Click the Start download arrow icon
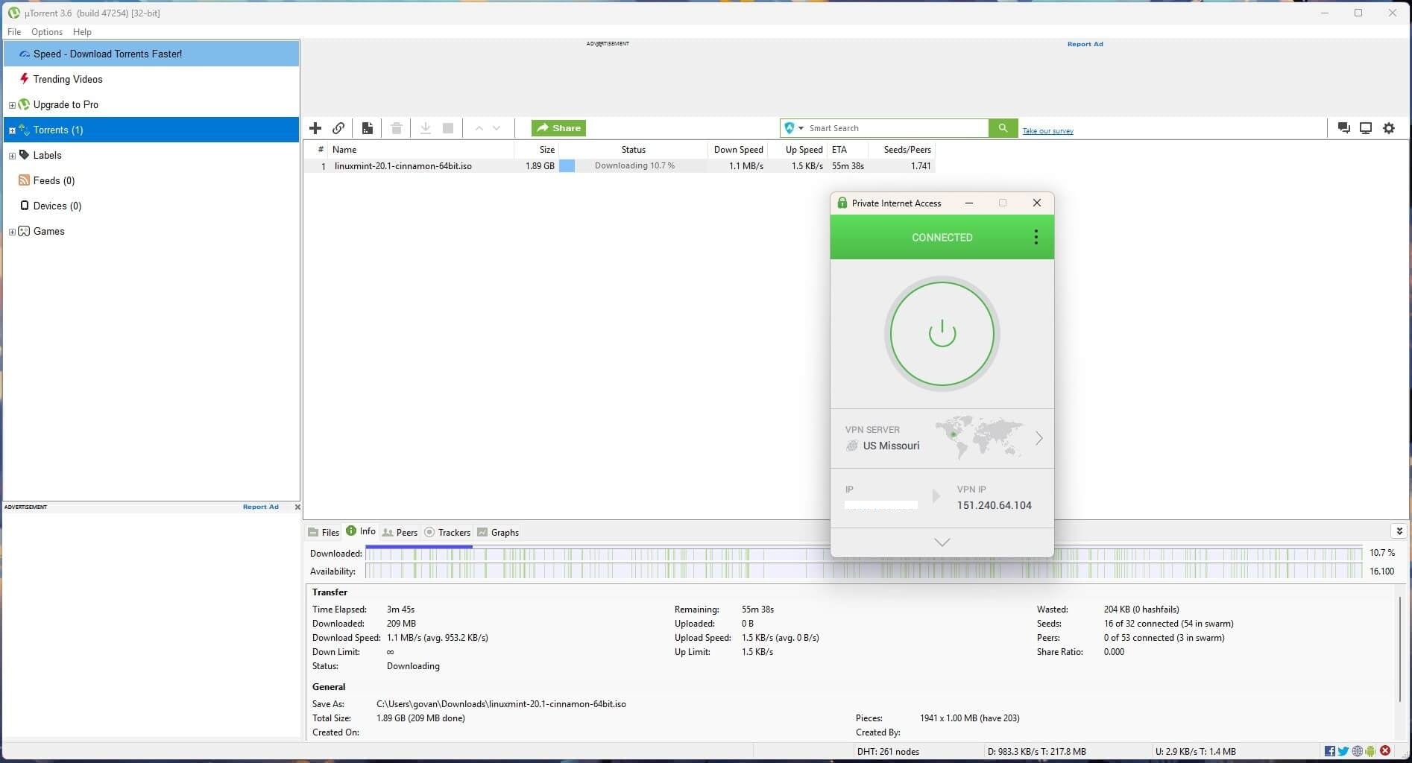This screenshot has height=763, width=1412. [426, 128]
